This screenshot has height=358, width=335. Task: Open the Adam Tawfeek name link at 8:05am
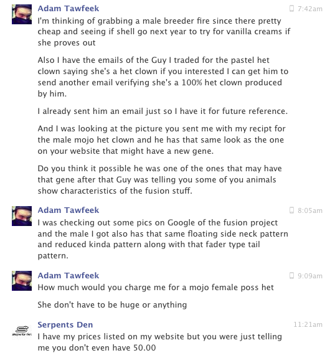point(68,210)
